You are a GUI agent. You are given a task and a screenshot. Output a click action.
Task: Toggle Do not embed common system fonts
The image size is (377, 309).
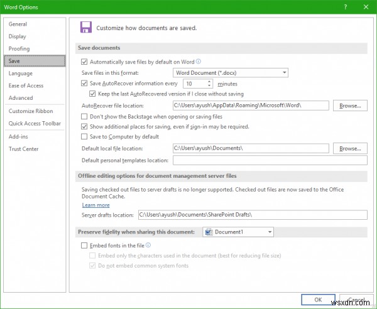pos(92,266)
